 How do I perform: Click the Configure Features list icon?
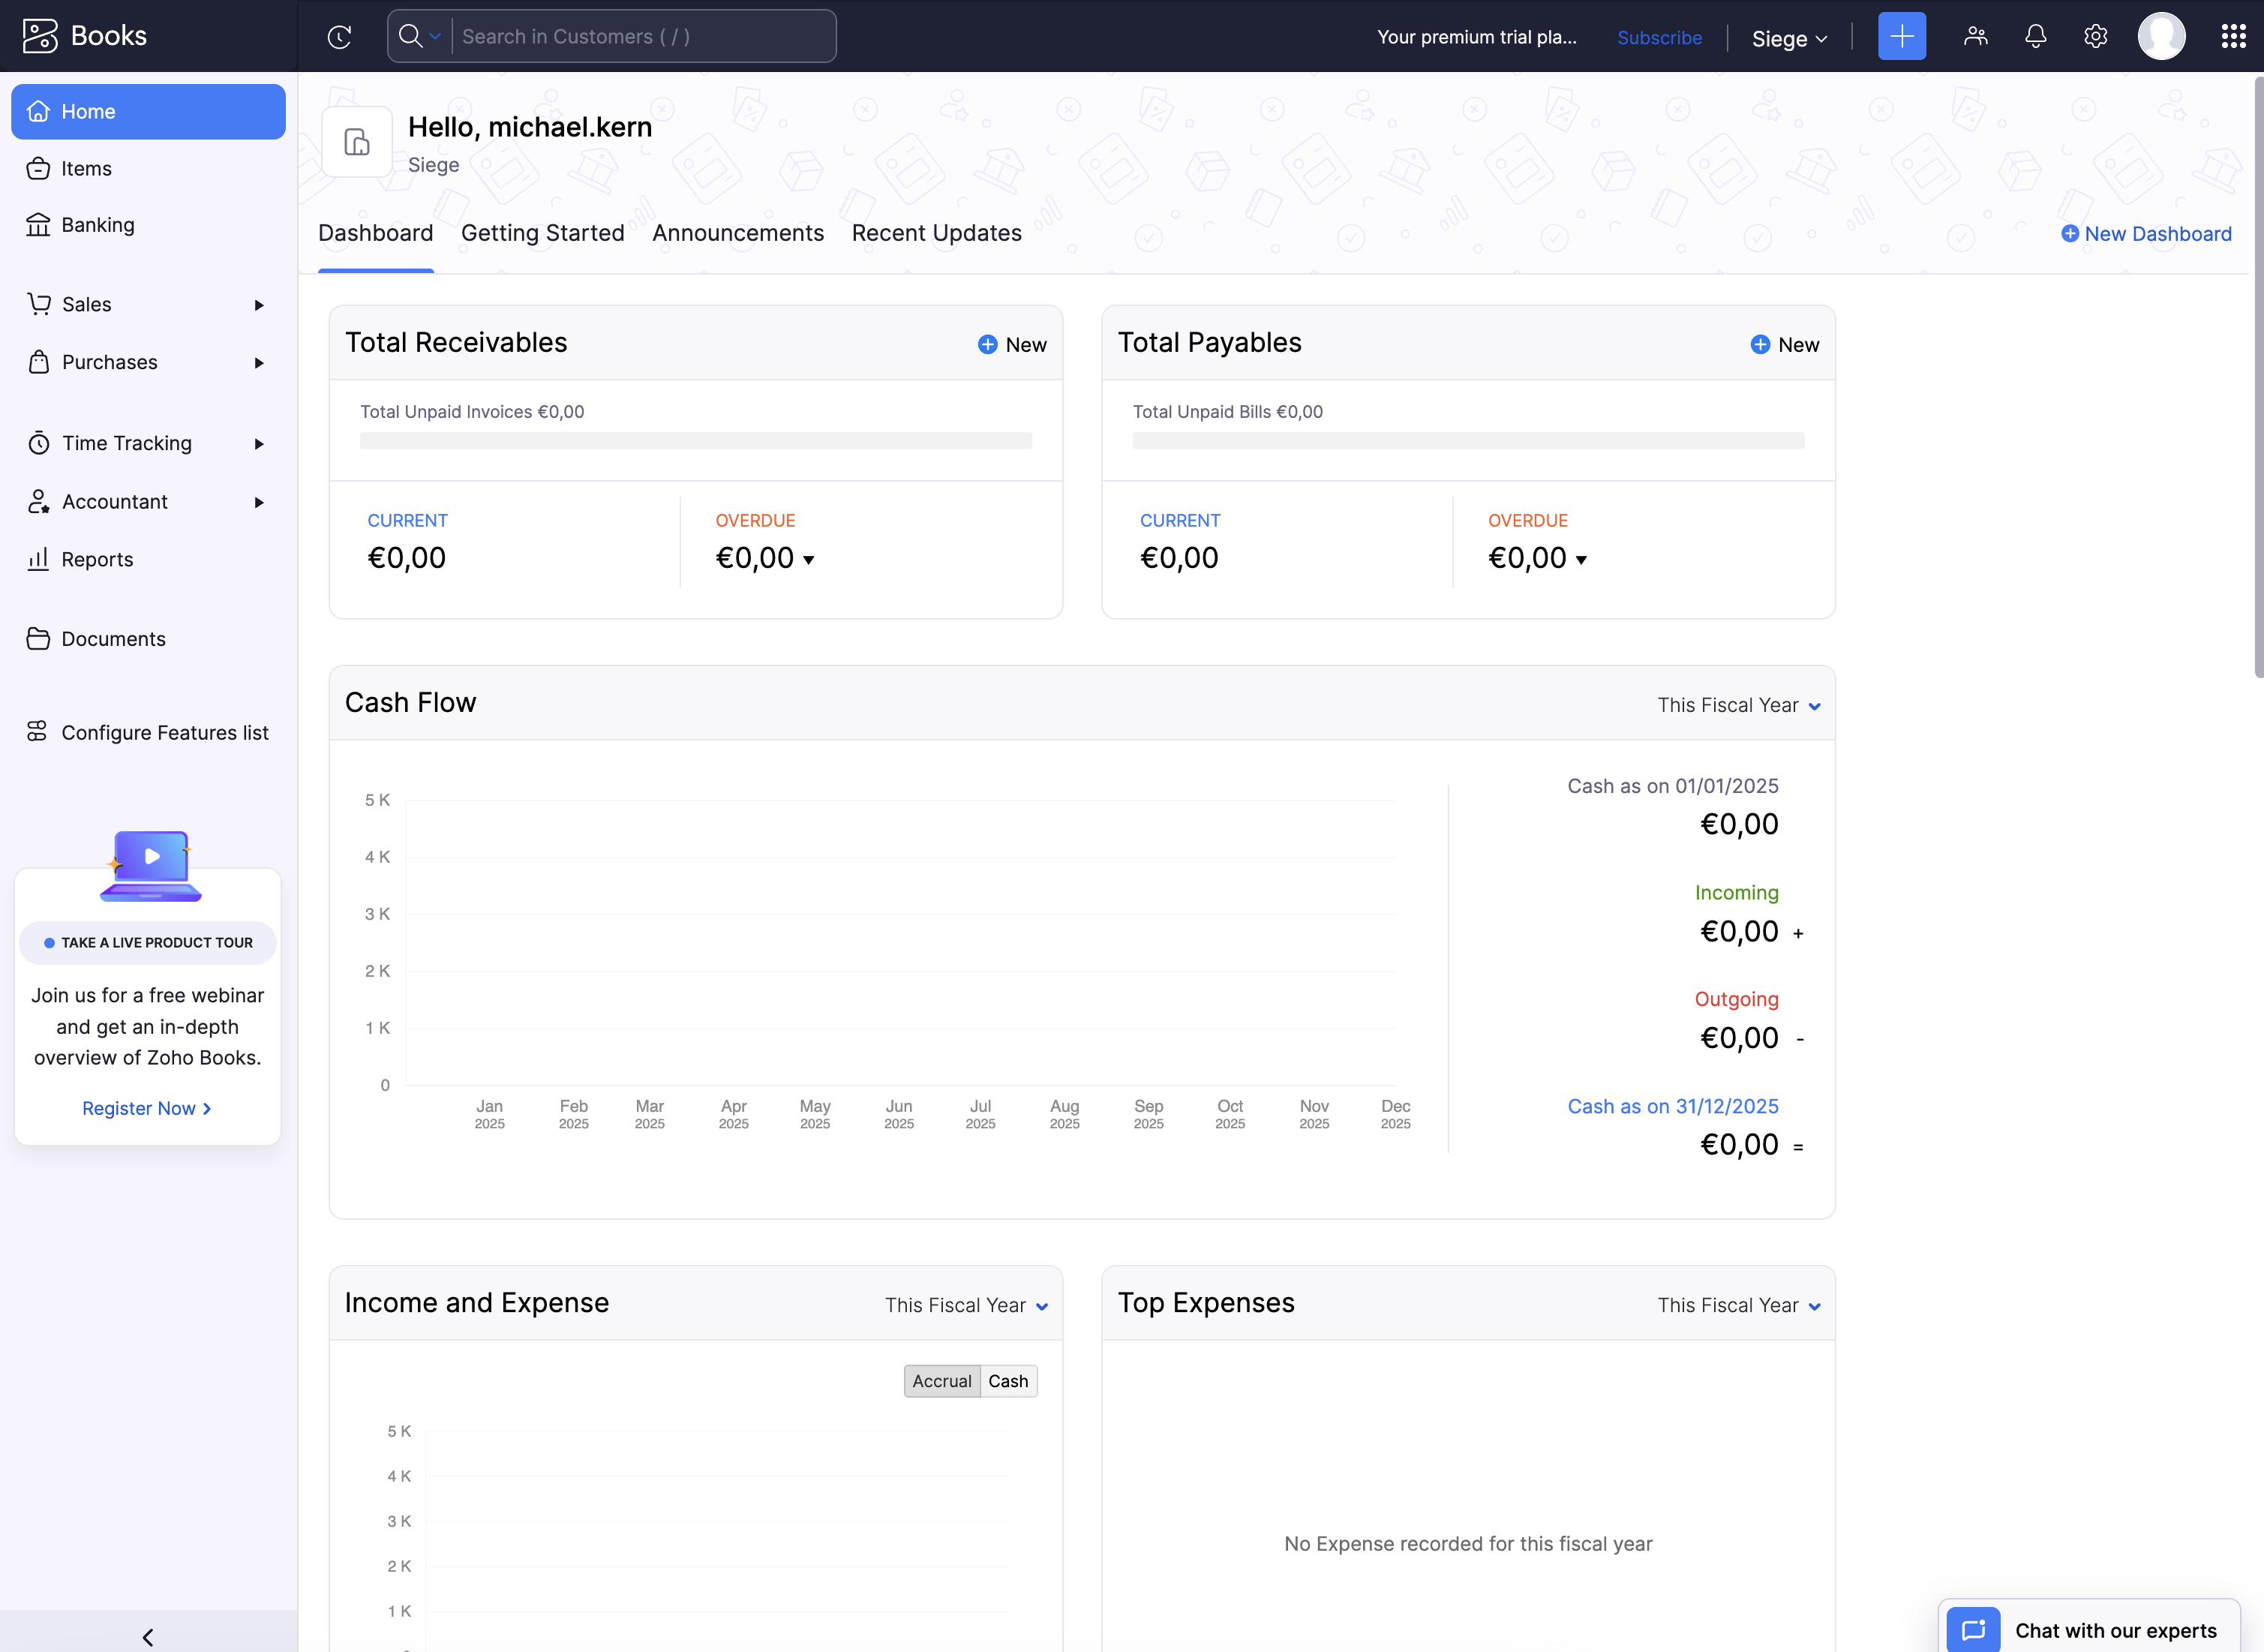click(37, 732)
